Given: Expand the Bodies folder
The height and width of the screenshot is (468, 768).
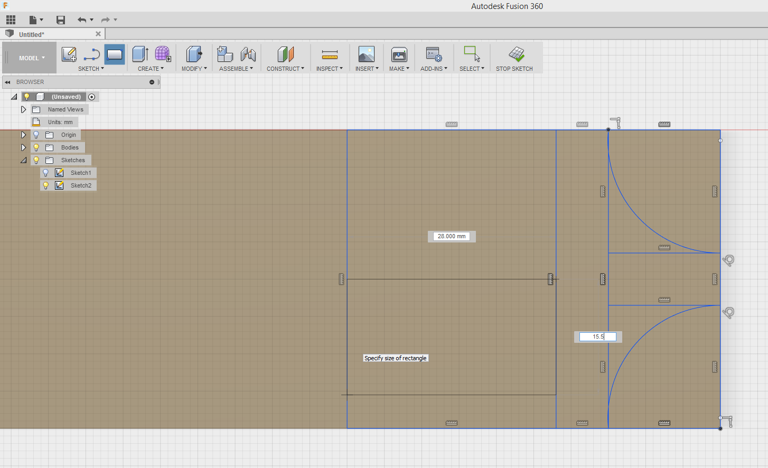Looking at the screenshot, I should point(23,147).
